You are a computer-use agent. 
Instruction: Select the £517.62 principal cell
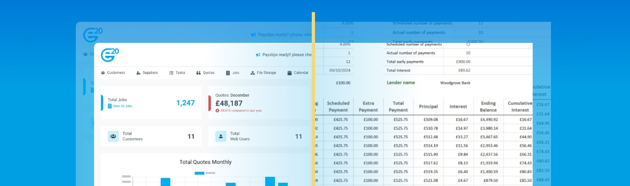[x=431, y=163]
